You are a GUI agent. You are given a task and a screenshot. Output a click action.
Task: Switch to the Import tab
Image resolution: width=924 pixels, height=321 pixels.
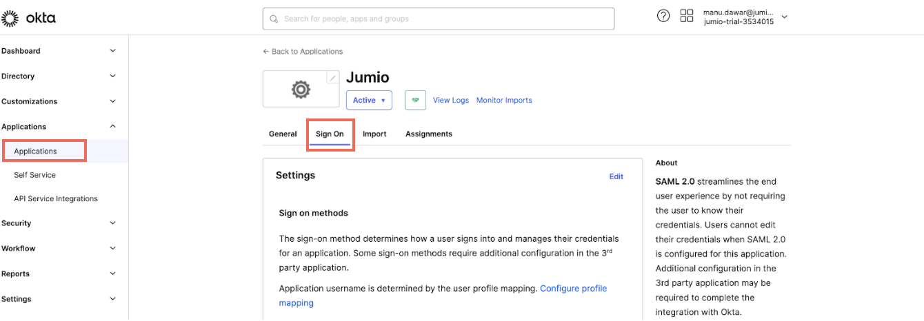[x=374, y=134]
